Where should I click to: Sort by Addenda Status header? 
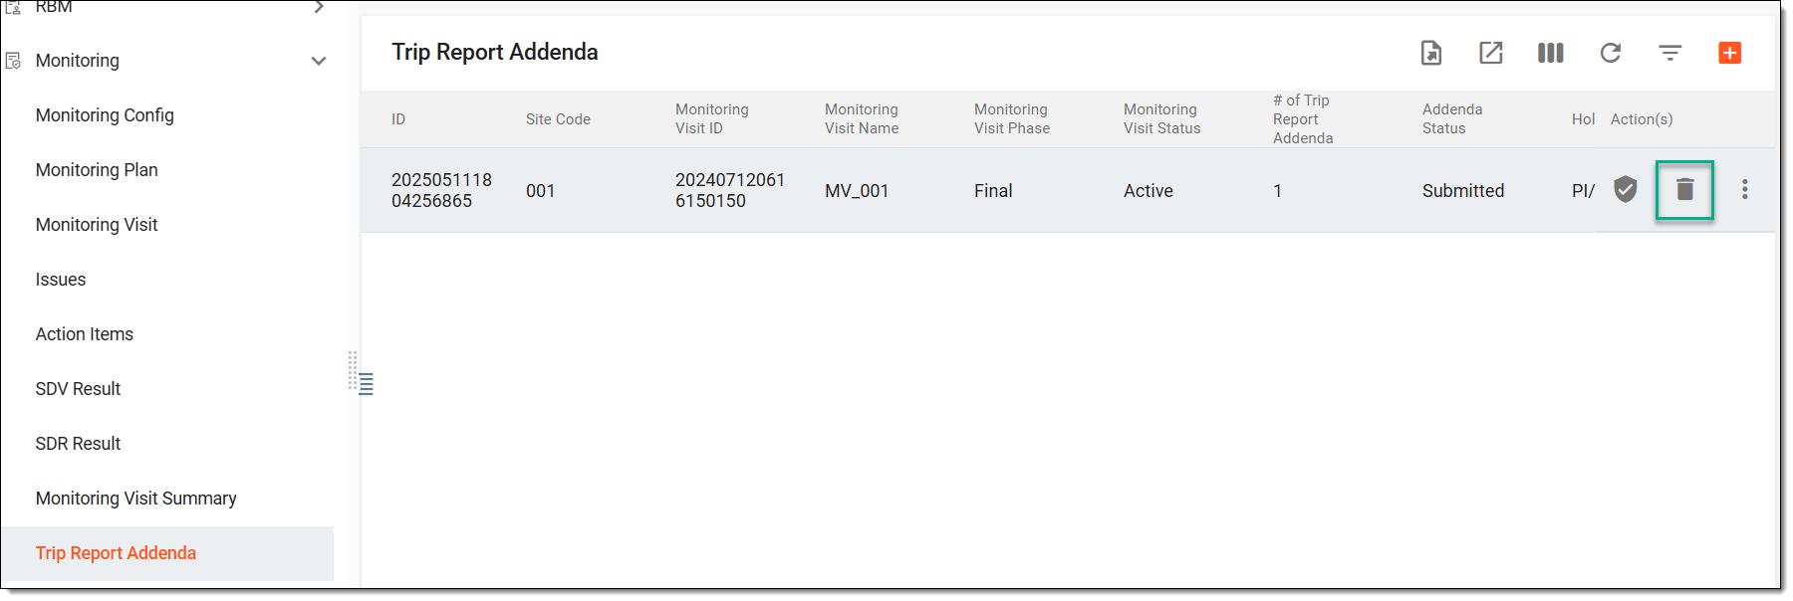1452,118
